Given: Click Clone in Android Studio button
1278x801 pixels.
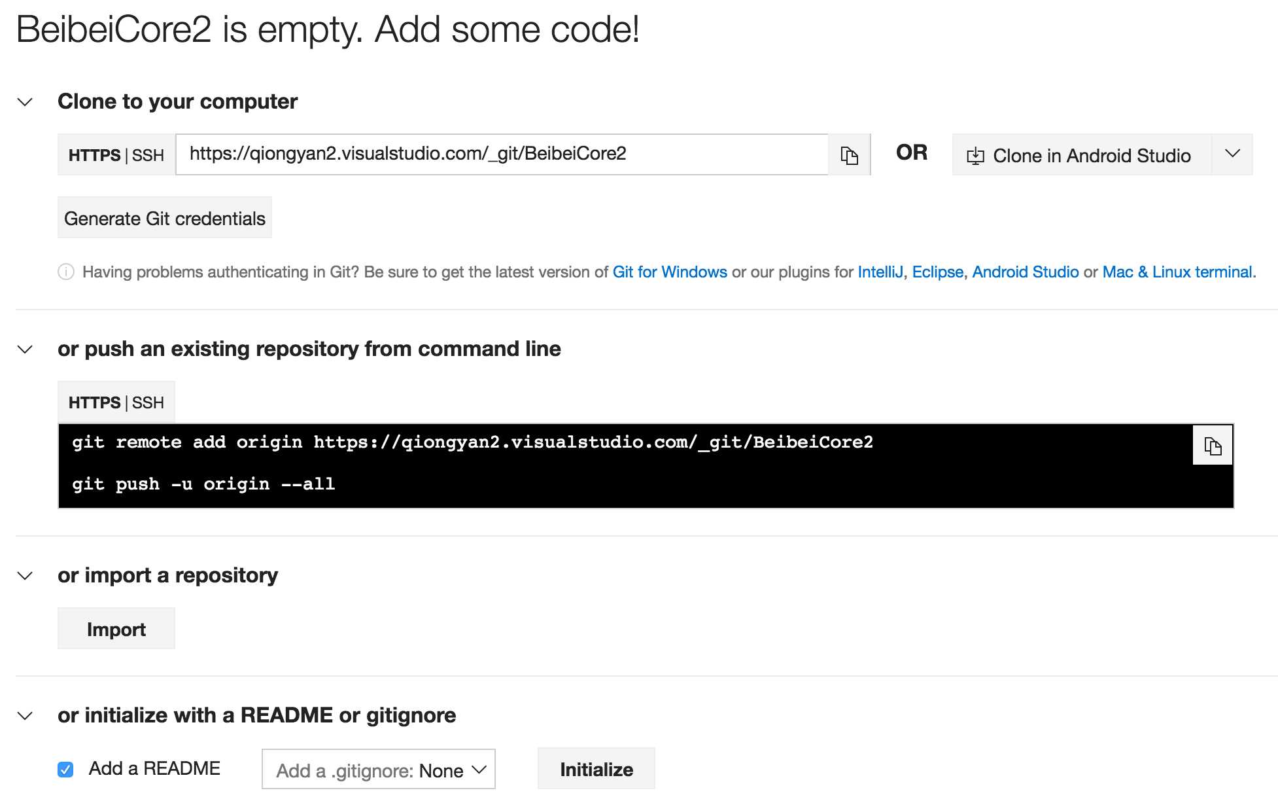Looking at the screenshot, I should [1082, 155].
